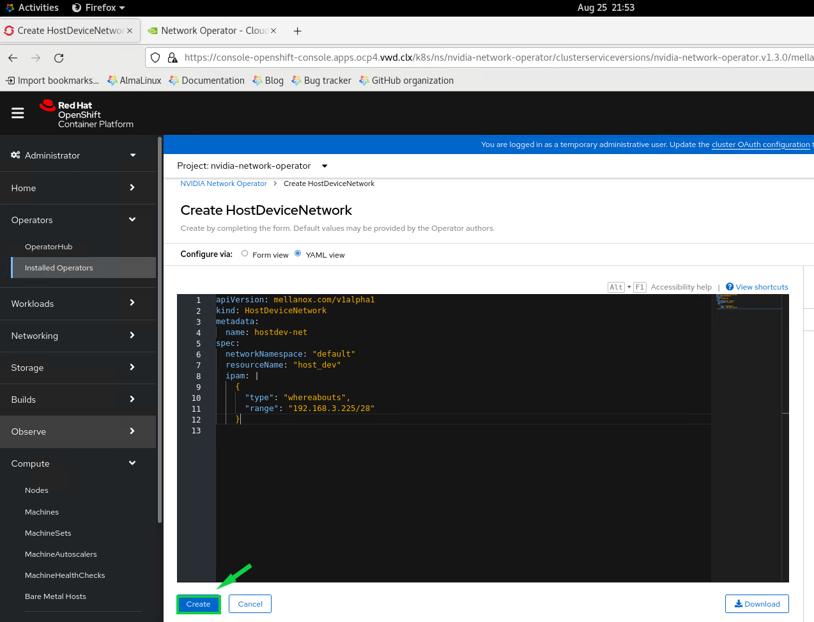Open the Administrator perspective dropdown
Image resolution: width=814 pixels, height=622 pixels.
[78, 155]
